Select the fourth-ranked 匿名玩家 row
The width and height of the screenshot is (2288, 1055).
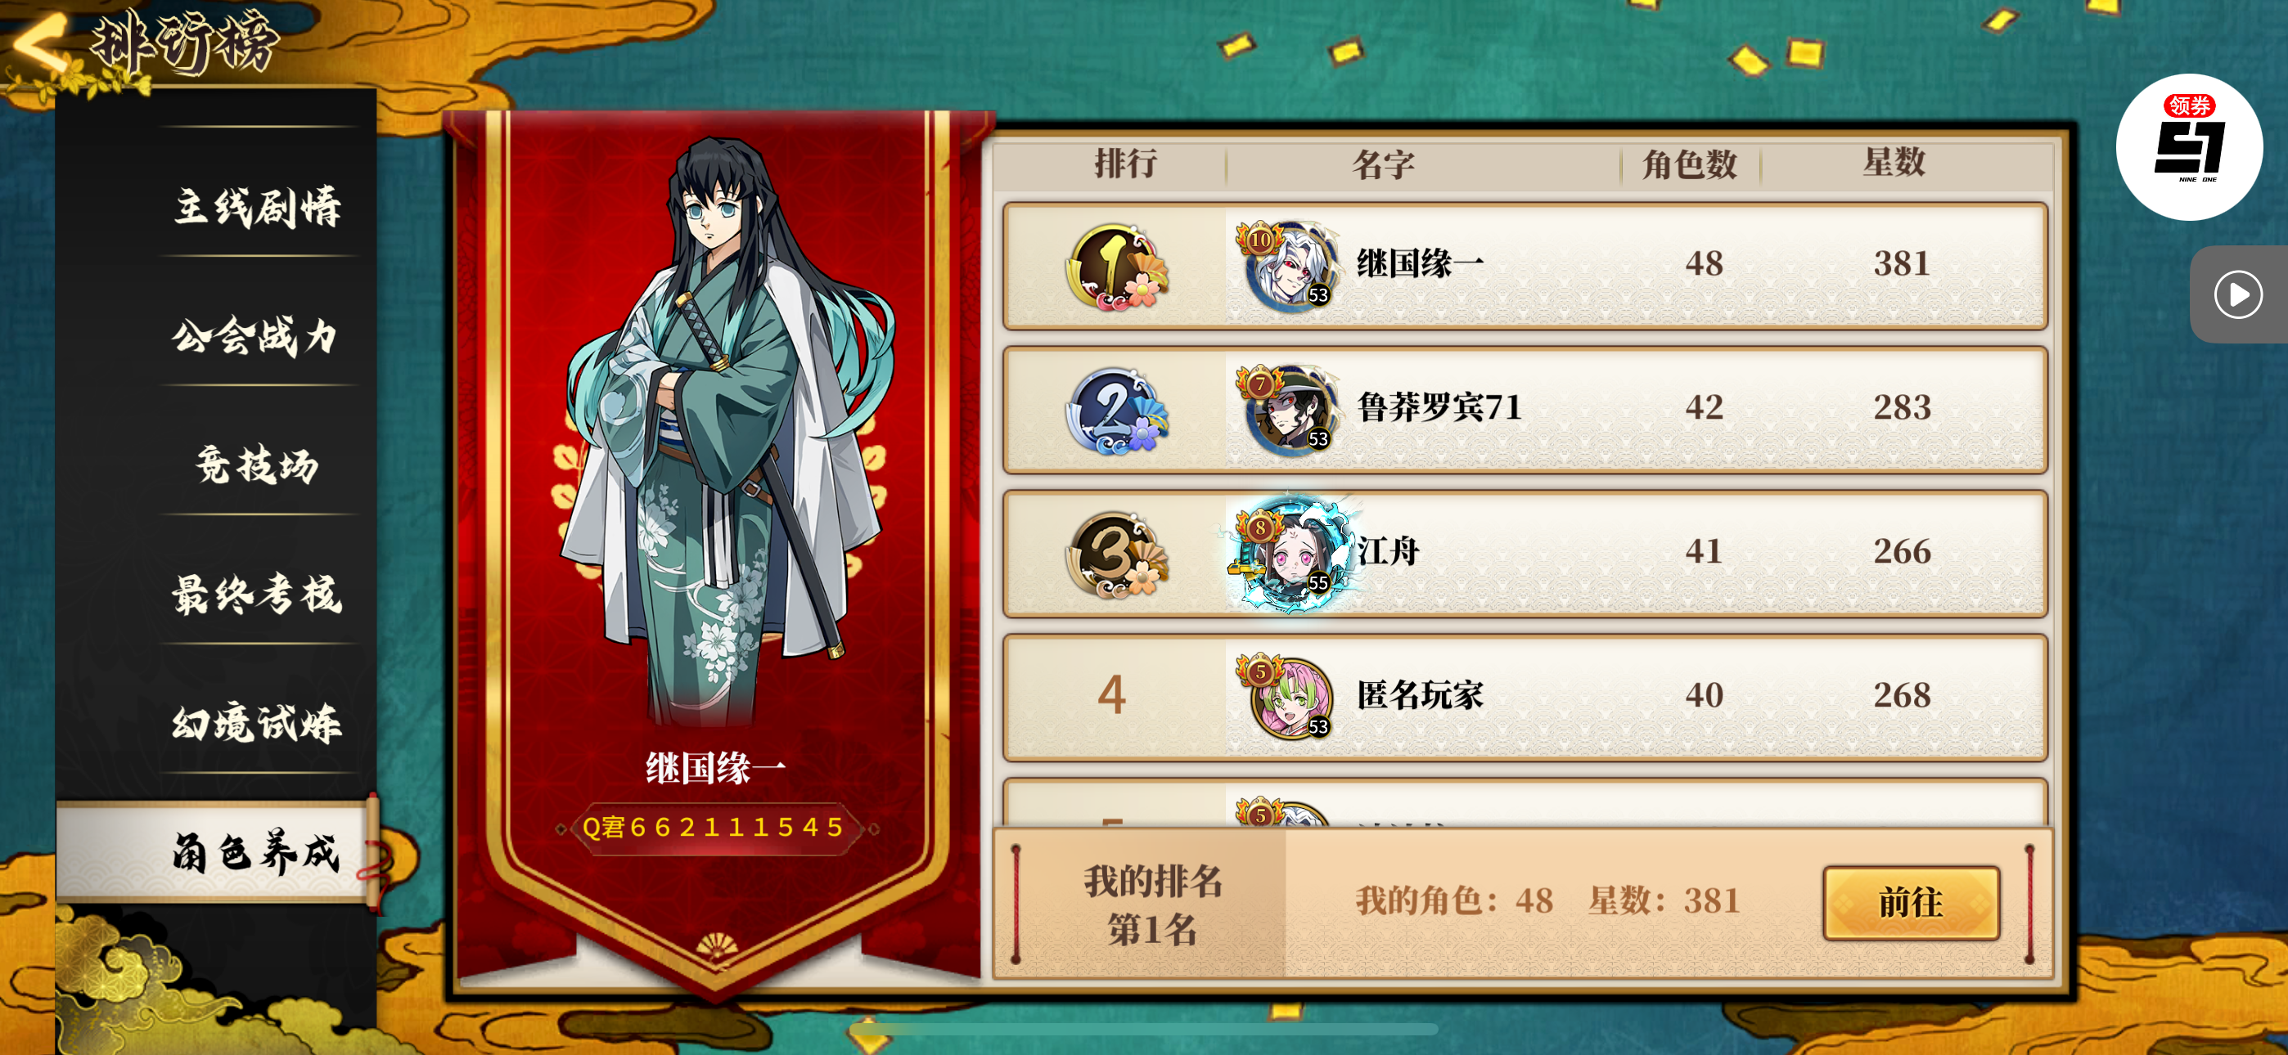click(x=1525, y=697)
